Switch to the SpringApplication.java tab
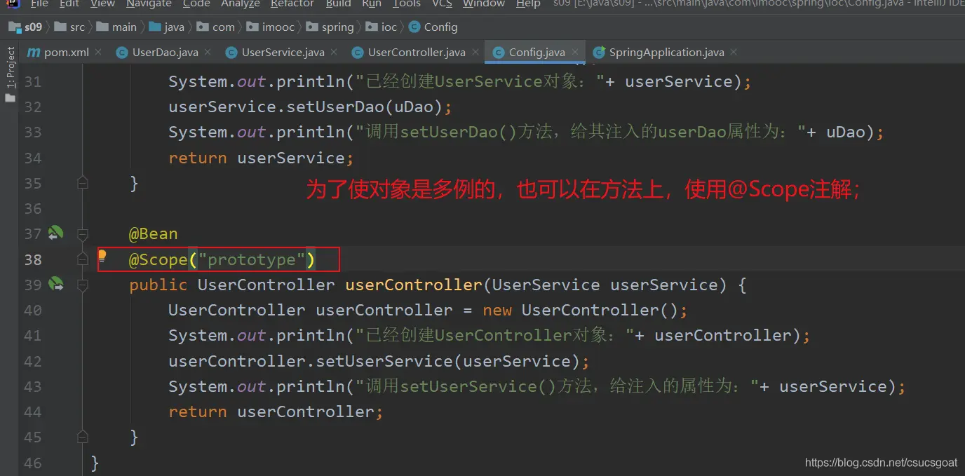Screen dimensions: 965x476 pyautogui.click(x=666, y=52)
